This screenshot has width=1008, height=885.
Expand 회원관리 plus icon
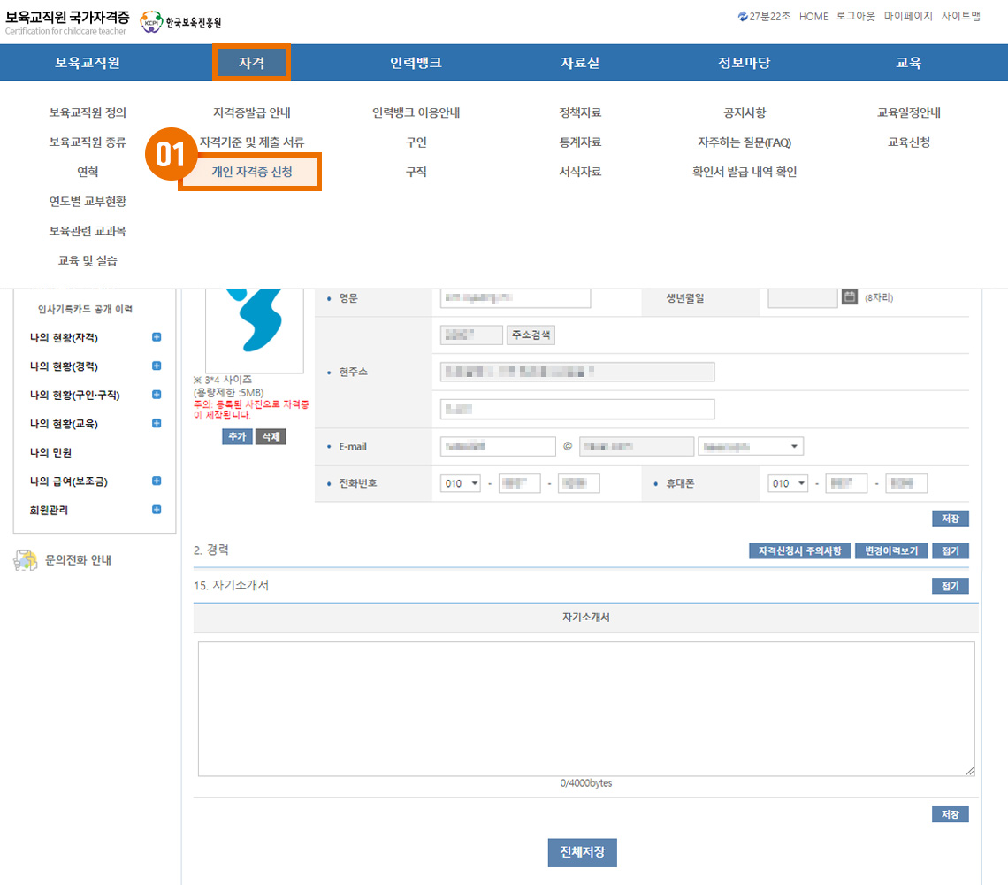157,510
